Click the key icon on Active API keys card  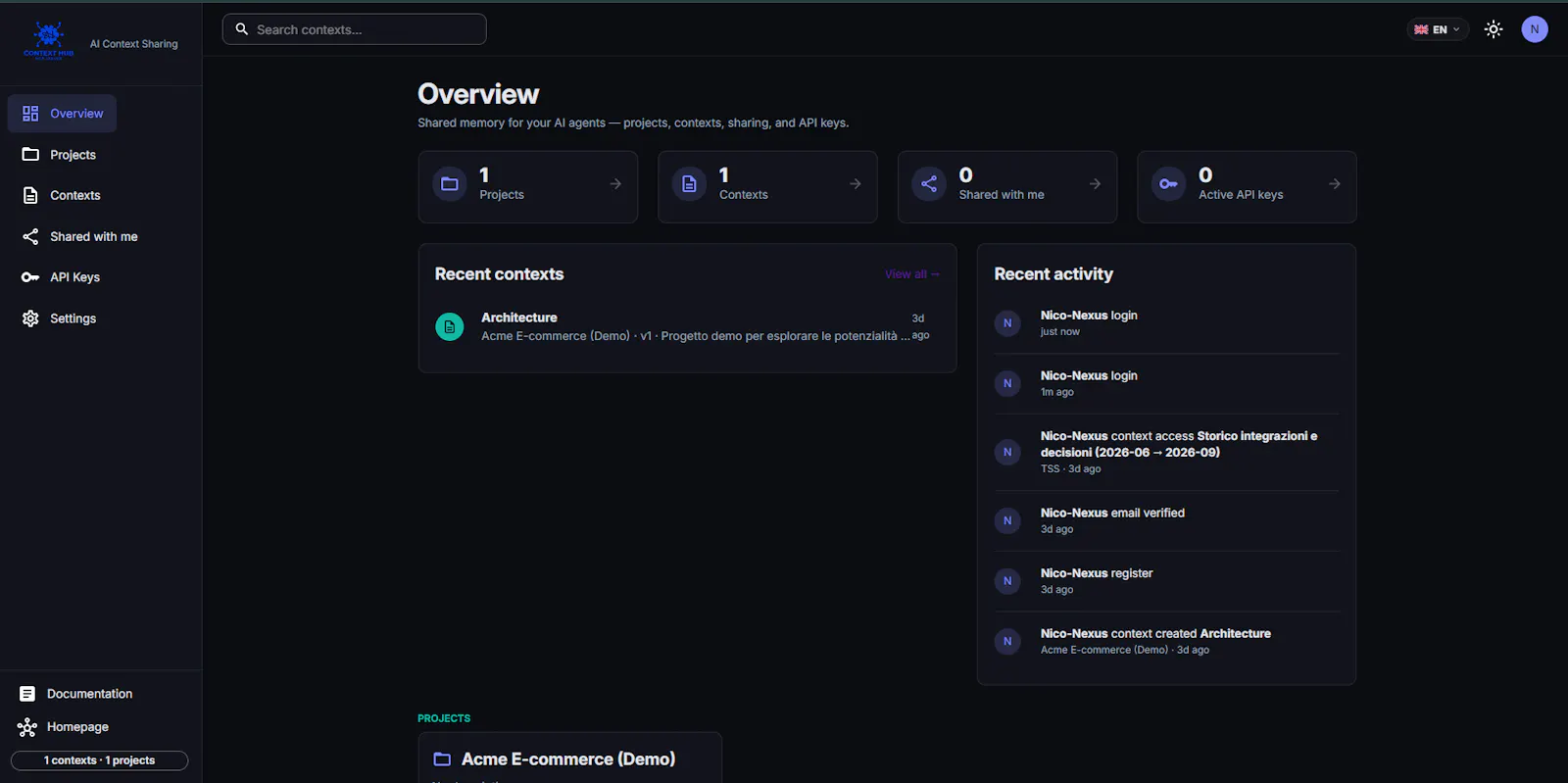click(1168, 184)
